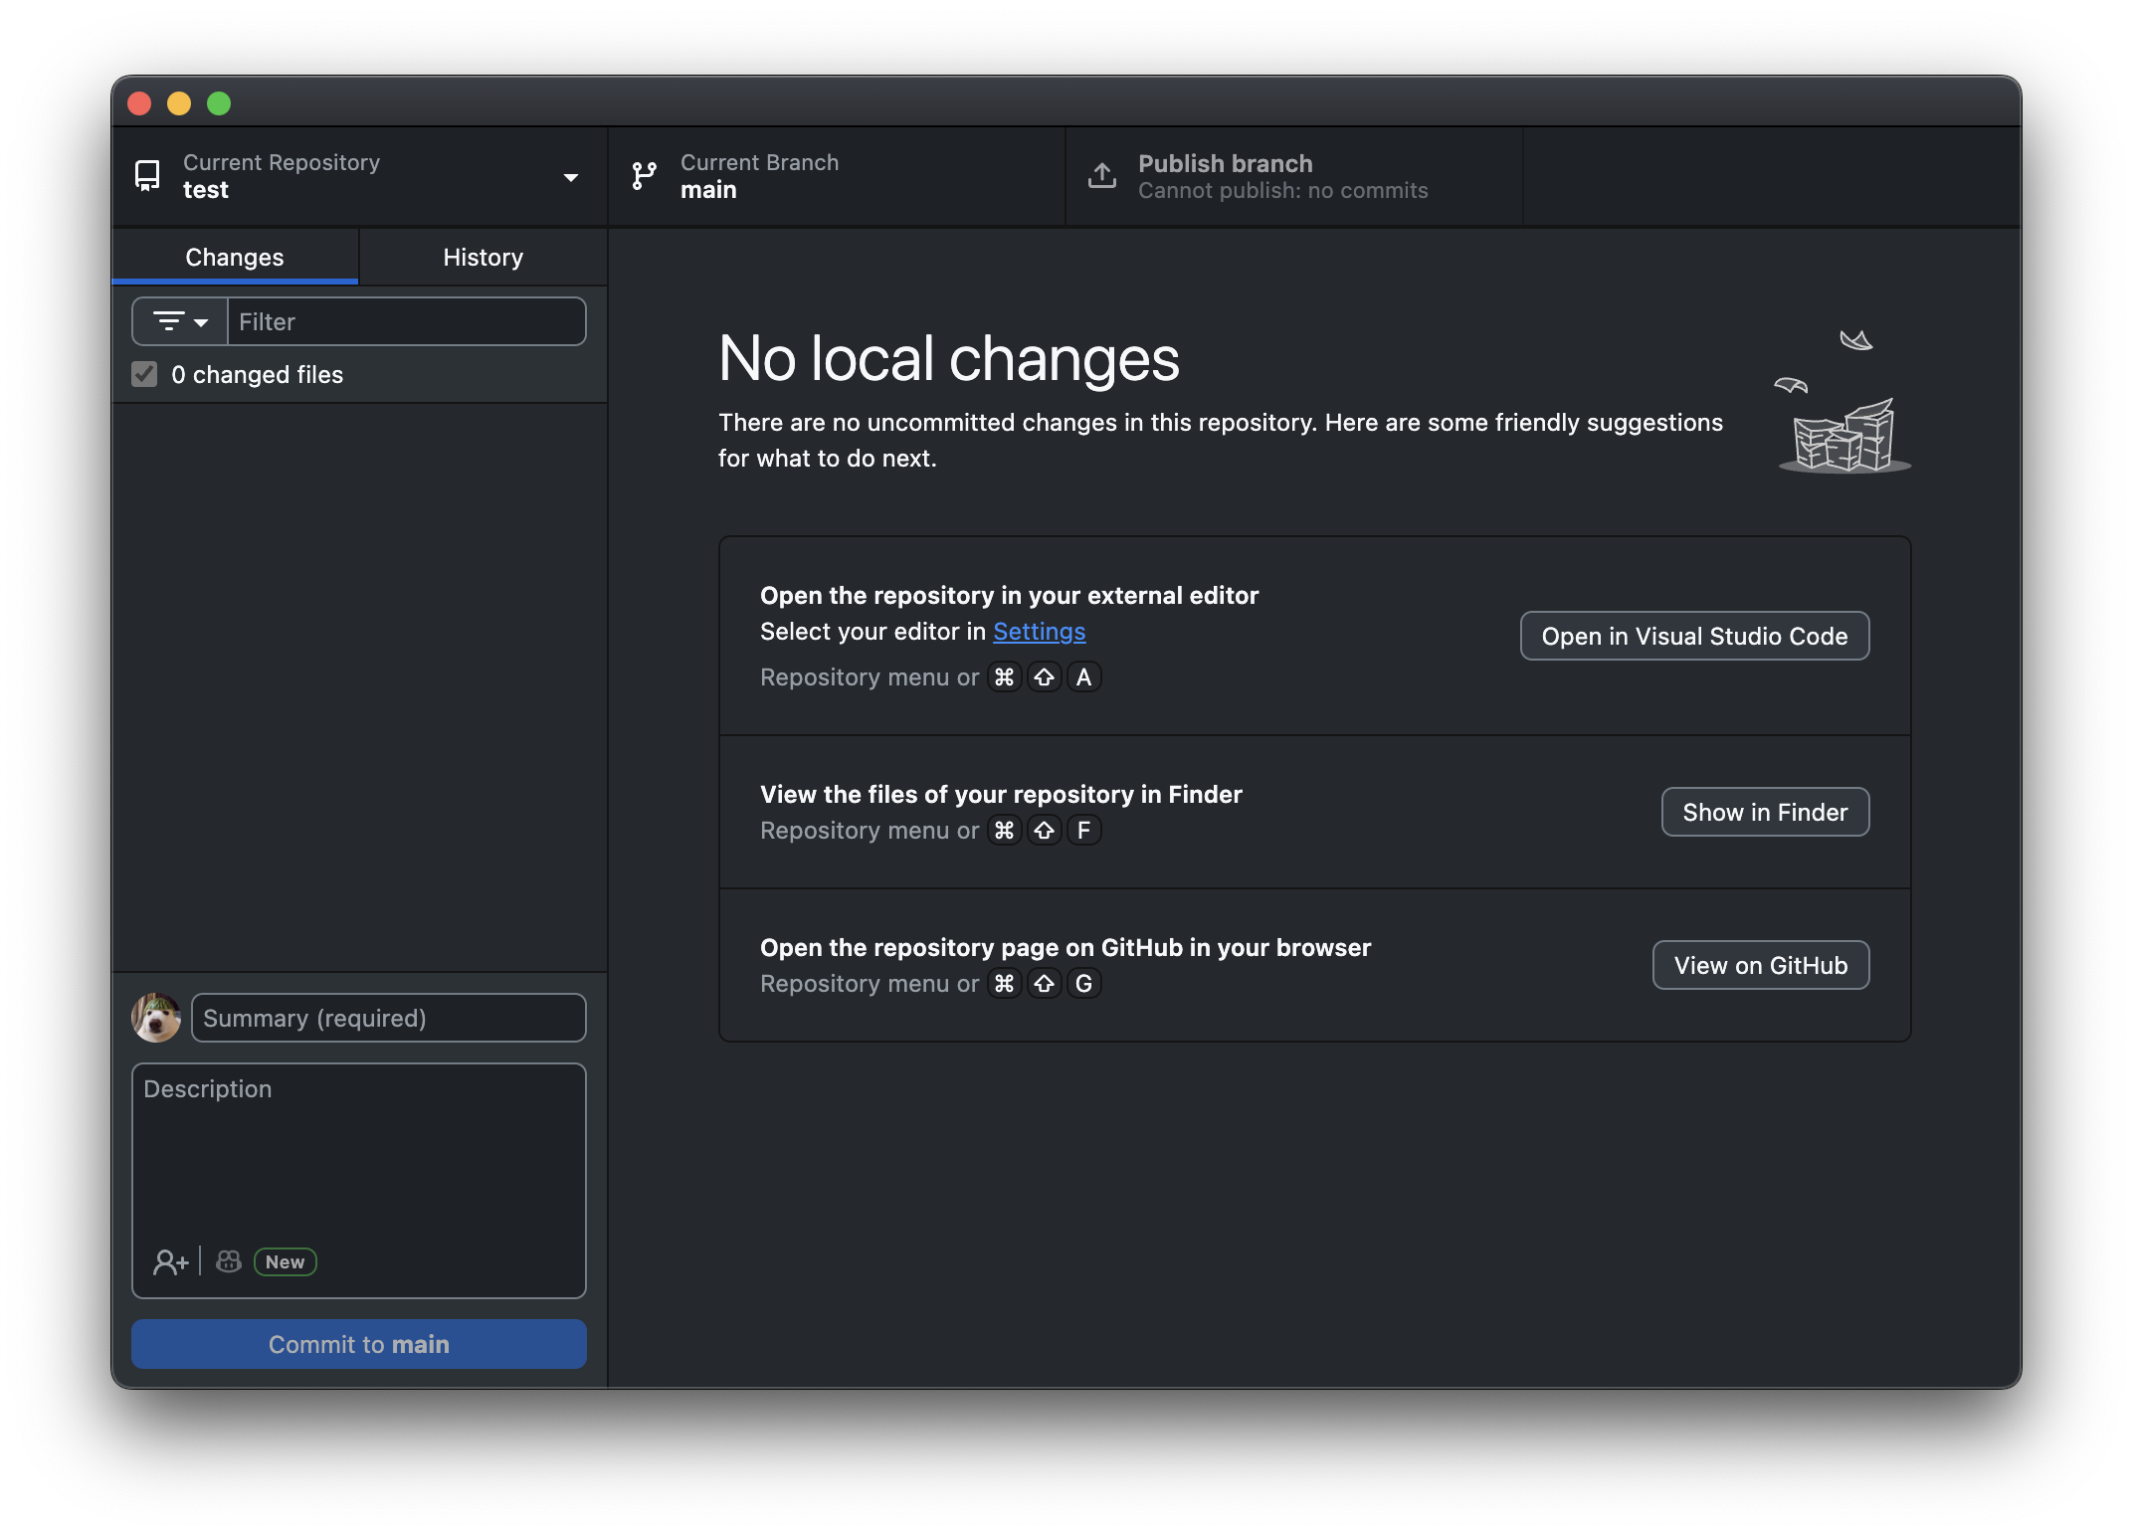This screenshot has height=1536, width=2133.
Task: Click the Copilot generate commit message icon
Action: tap(229, 1261)
